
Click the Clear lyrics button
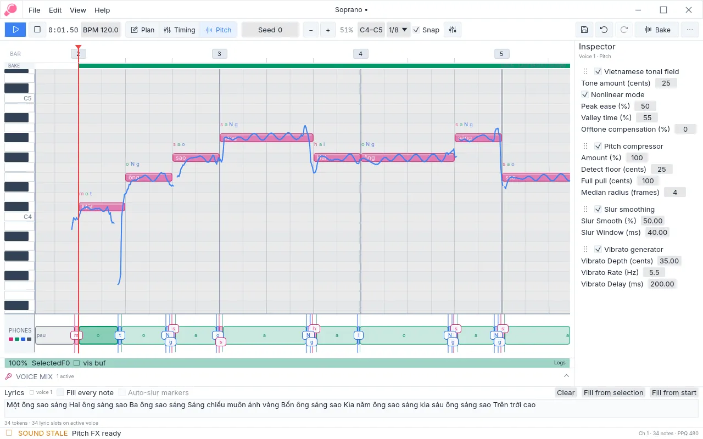566,392
